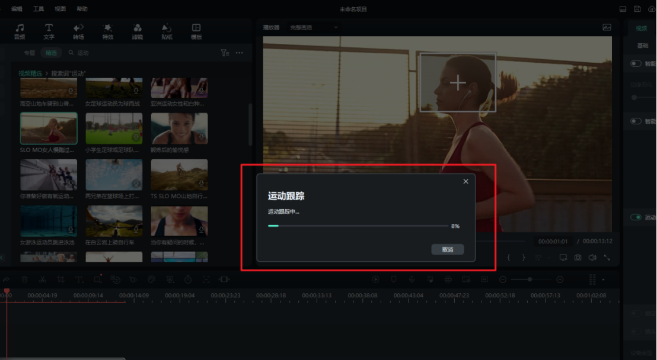Select the 女游泳运动员跳进泳池 thumbnail
The image size is (657, 360).
(49, 221)
